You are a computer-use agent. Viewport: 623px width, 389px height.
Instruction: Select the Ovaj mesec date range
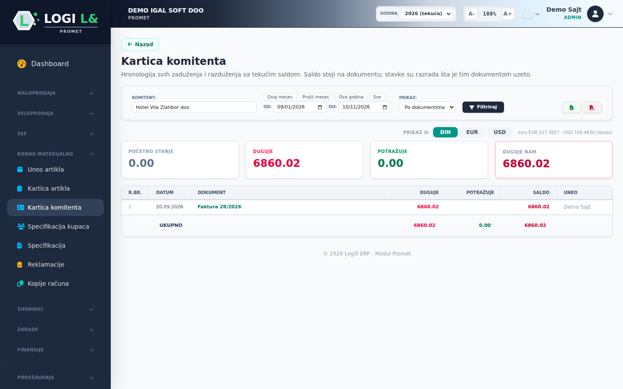point(280,97)
